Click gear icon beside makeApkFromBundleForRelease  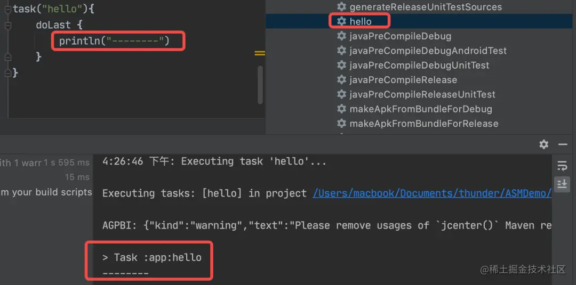pos(342,124)
